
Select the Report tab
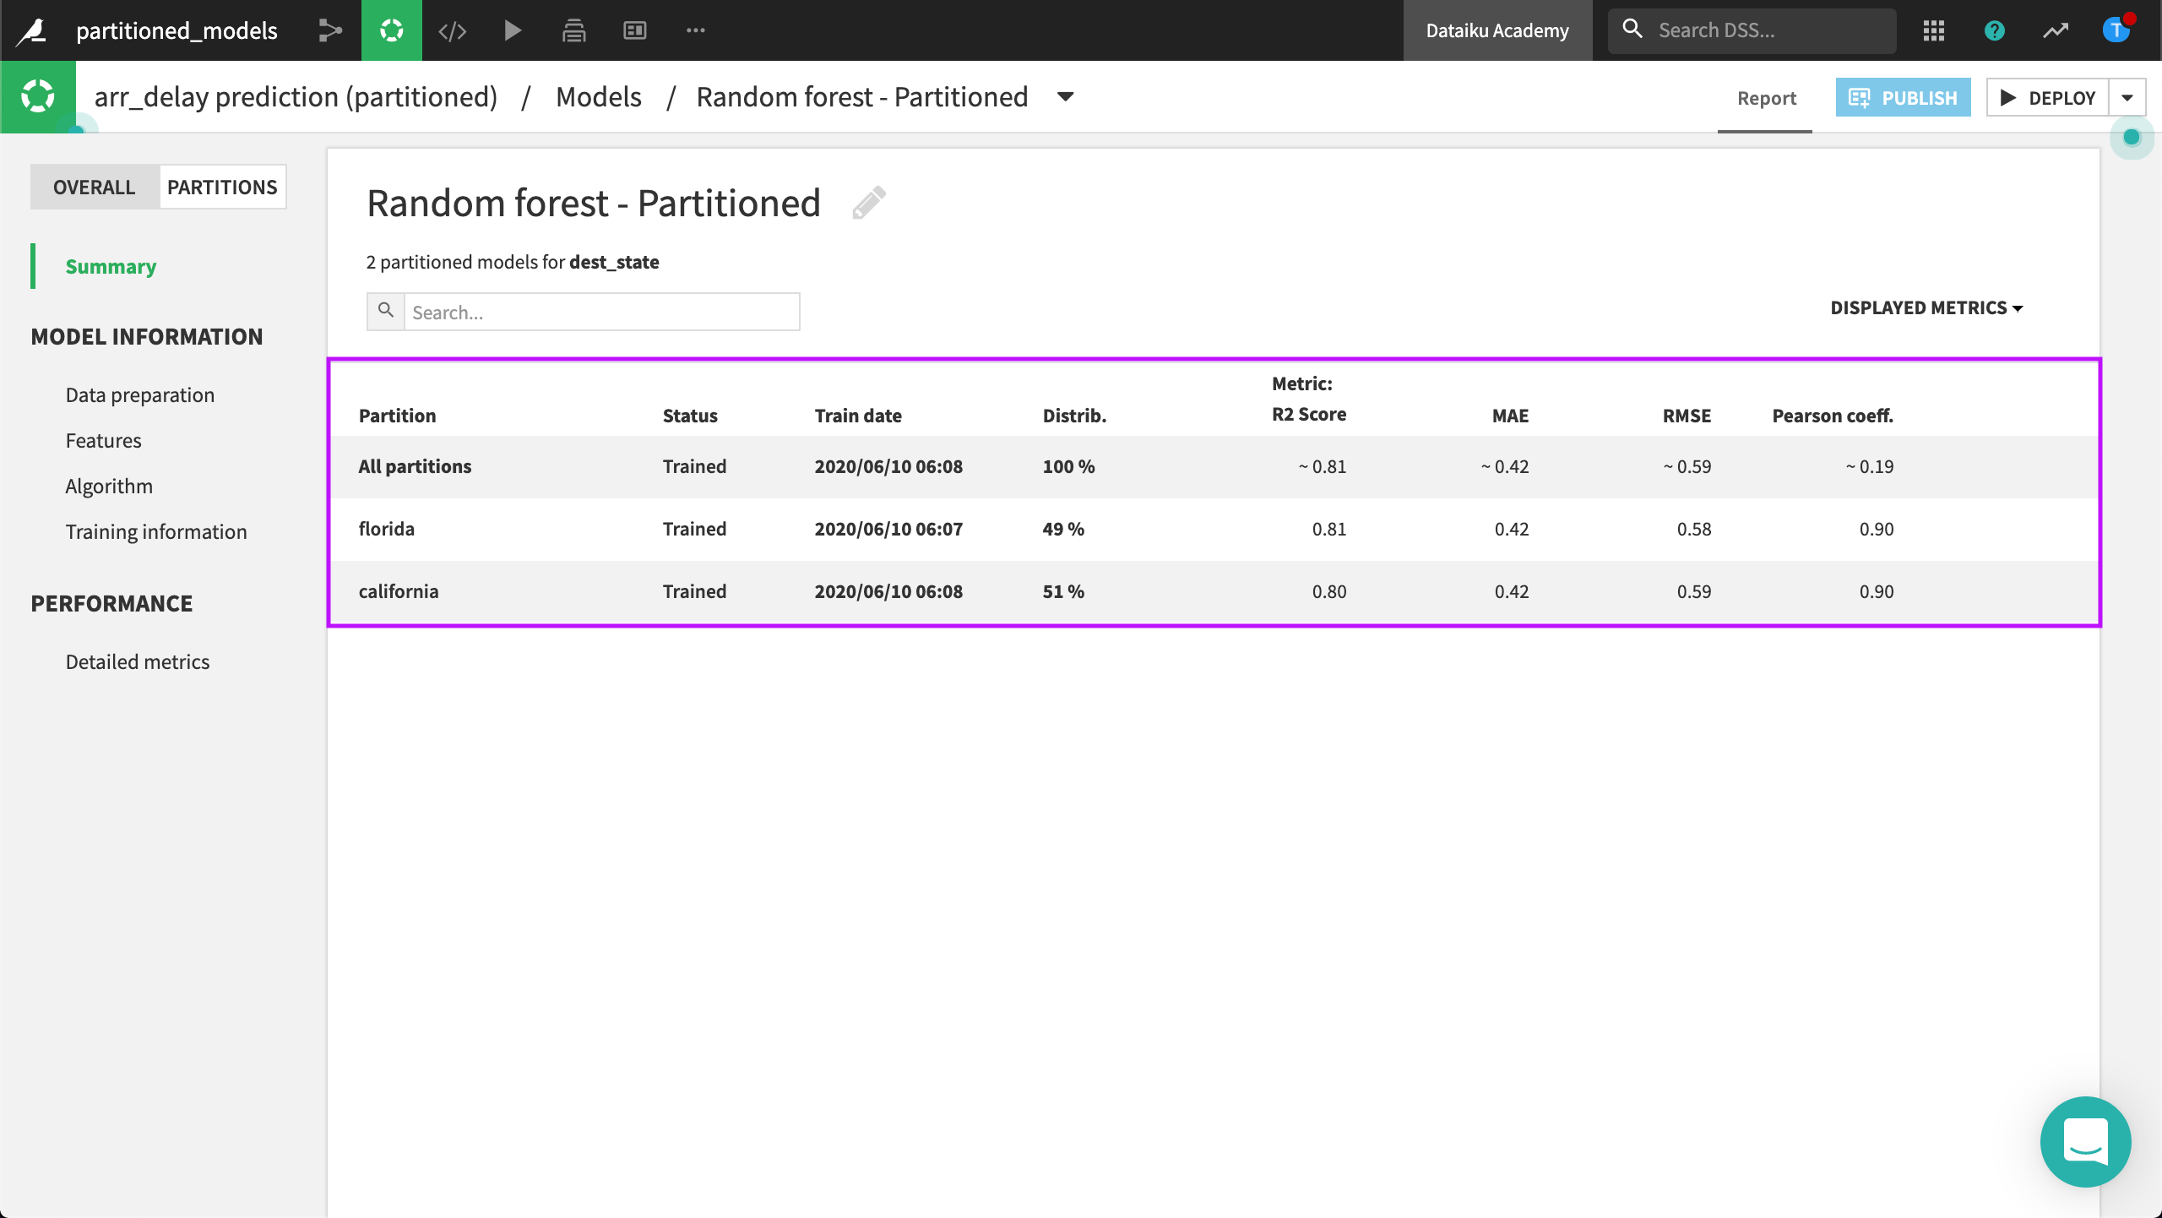pyautogui.click(x=1766, y=98)
